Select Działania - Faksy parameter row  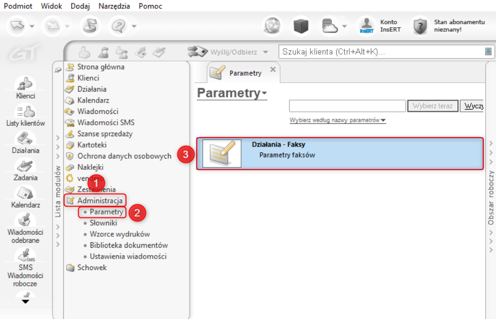[340, 154]
